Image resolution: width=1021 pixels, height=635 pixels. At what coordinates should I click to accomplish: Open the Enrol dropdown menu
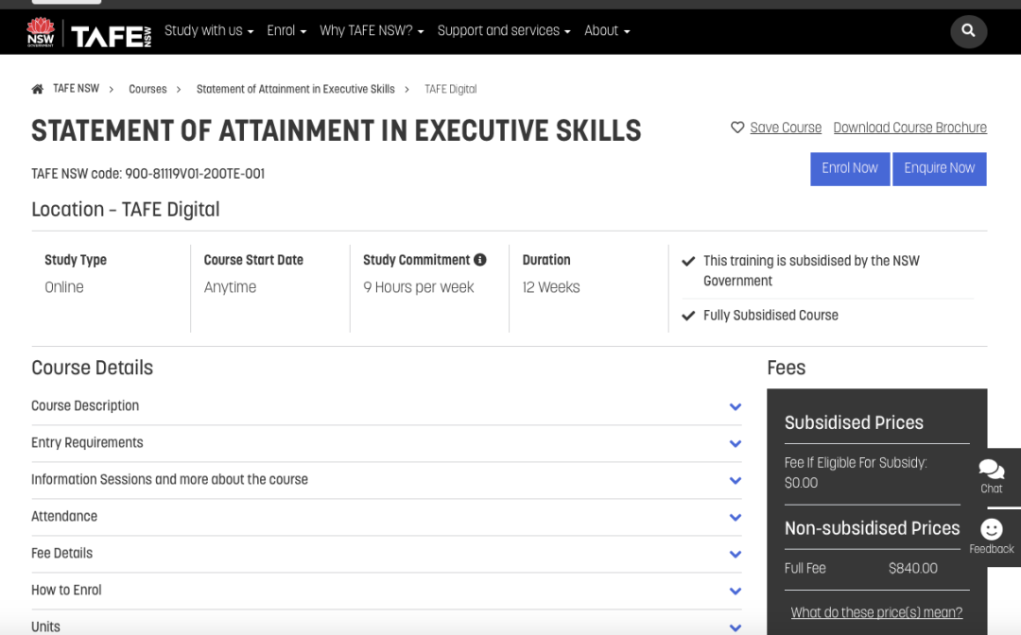click(286, 30)
